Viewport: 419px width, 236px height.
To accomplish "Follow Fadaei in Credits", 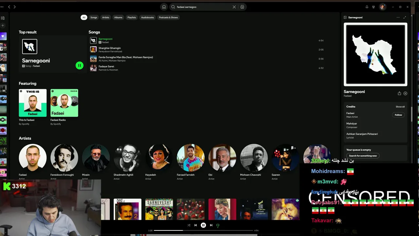I will coord(398,115).
